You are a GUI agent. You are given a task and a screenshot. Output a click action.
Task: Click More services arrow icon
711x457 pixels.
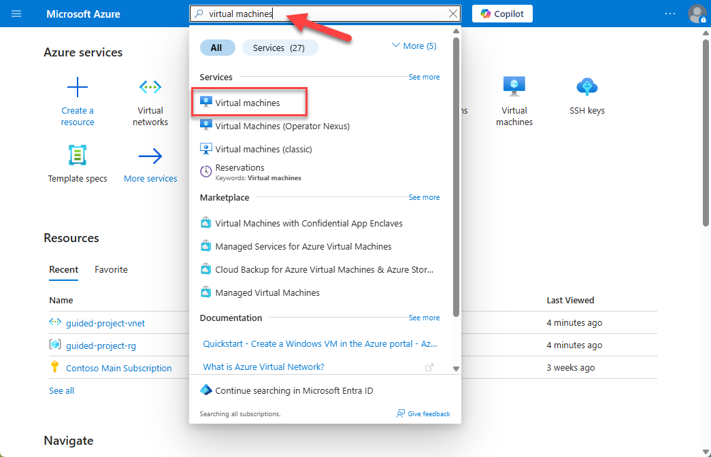[x=150, y=156]
